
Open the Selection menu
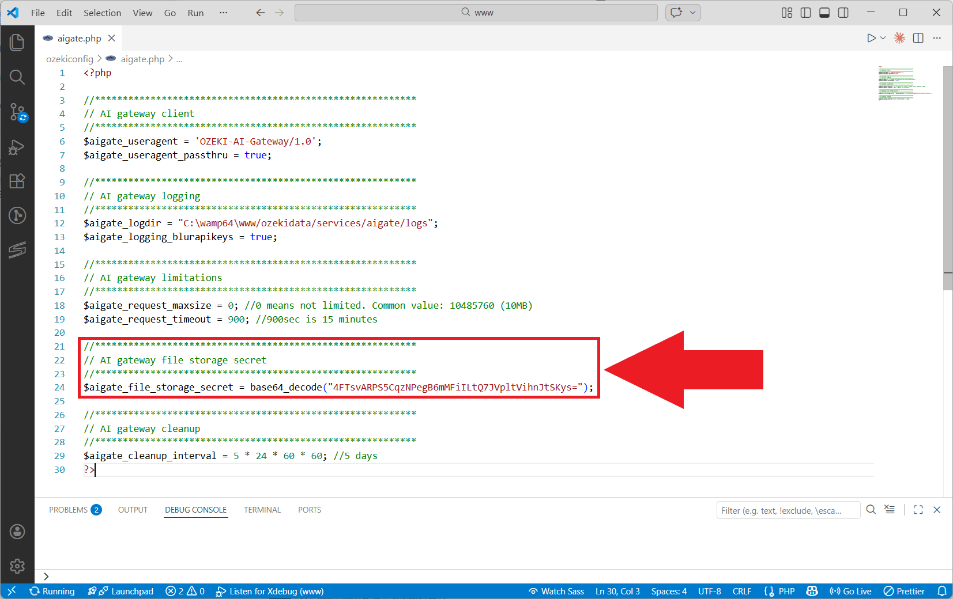[103, 13]
